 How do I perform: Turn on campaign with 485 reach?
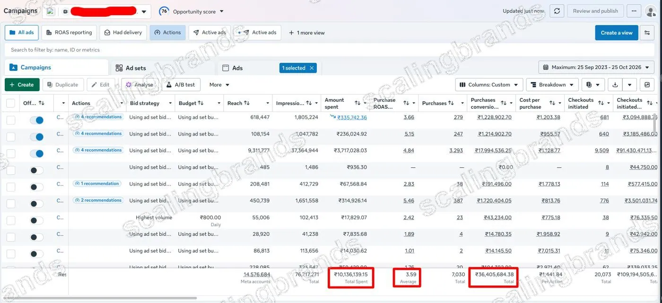point(36,170)
